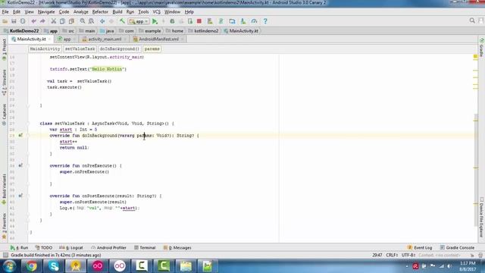Toggle tool window quick access at status bar corner
485x273 pixels.
pyautogui.click(x=5, y=255)
